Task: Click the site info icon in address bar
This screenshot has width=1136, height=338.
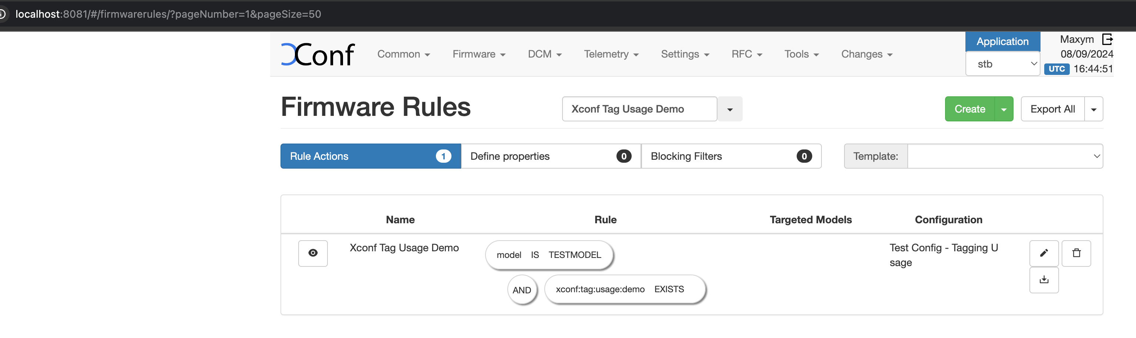Action: point(3,14)
